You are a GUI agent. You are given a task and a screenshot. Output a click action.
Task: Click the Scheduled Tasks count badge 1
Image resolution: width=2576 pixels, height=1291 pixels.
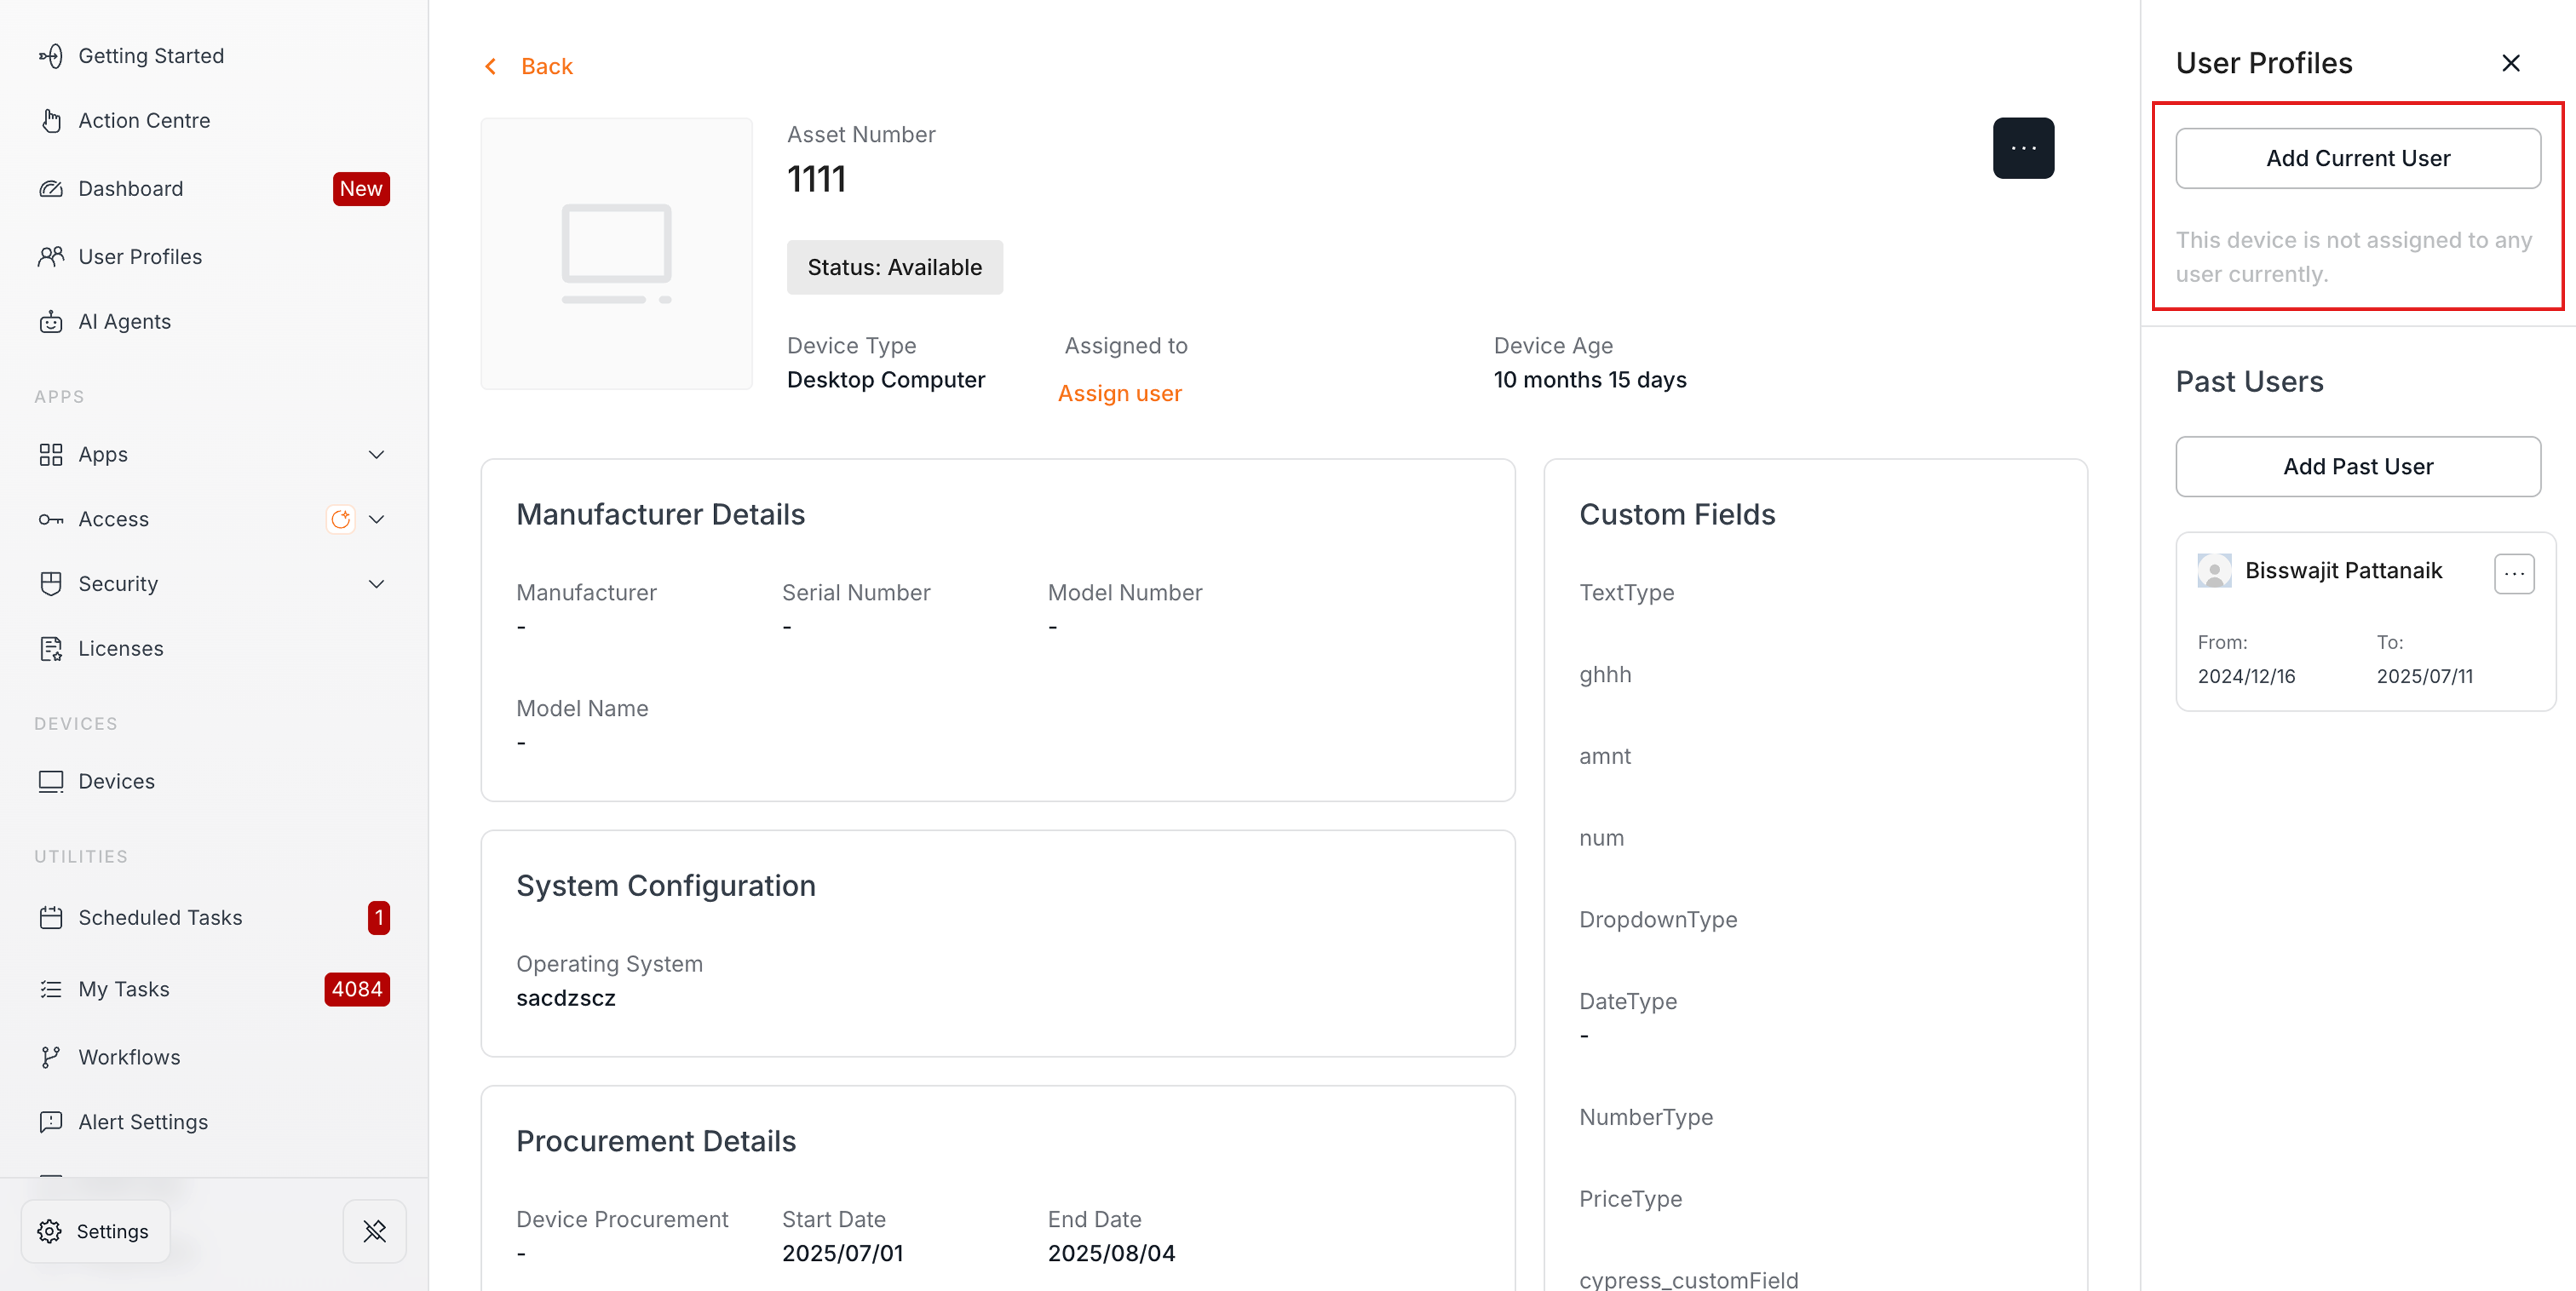(379, 917)
